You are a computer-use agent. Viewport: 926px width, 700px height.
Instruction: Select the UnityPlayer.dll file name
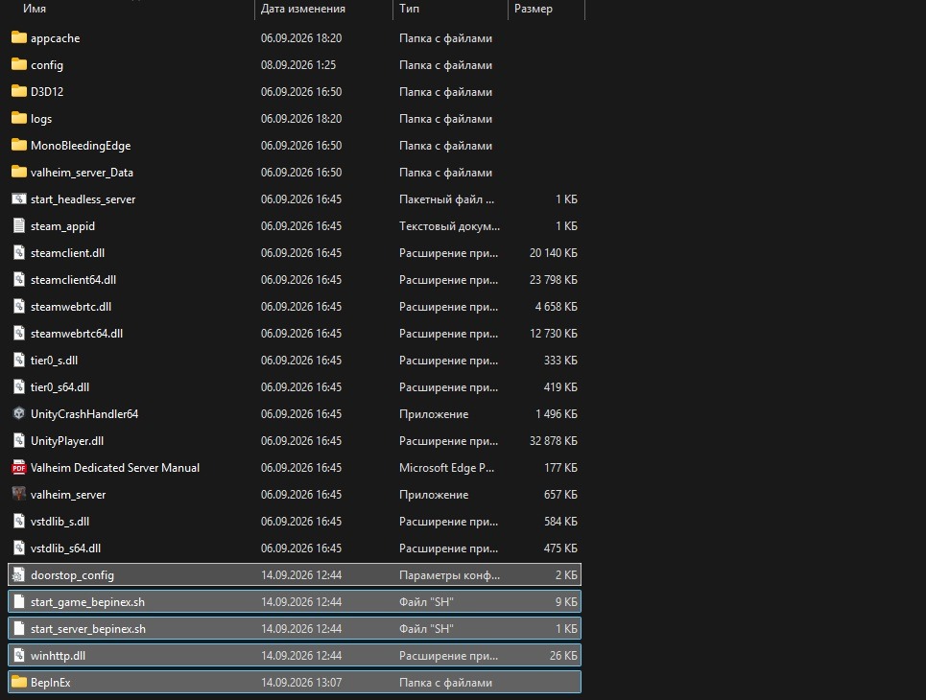[67, 441]
